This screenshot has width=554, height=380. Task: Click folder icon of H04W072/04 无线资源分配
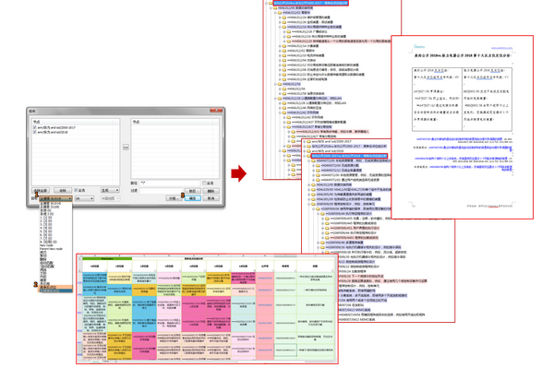point(318,165)
